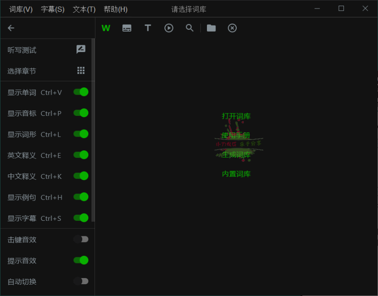Browse 内置词库 built-in wordbooks
The width and height of the screenshot is (378, 296).
pyautogui.click(x=236, y=174)
